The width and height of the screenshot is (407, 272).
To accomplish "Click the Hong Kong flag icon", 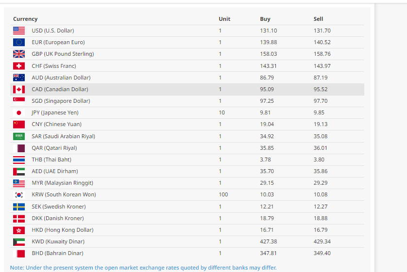I will pos(19,230).
